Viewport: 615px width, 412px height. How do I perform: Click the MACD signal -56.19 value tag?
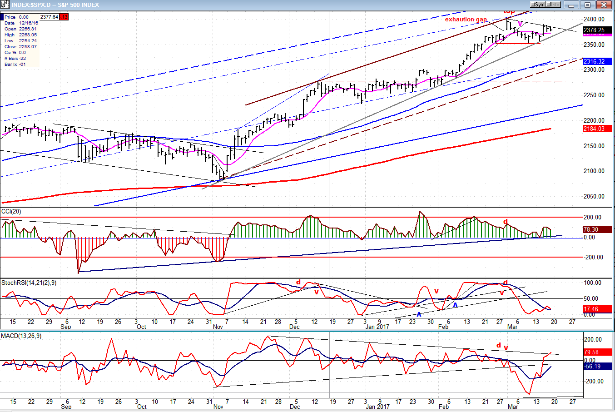point(597,366)
